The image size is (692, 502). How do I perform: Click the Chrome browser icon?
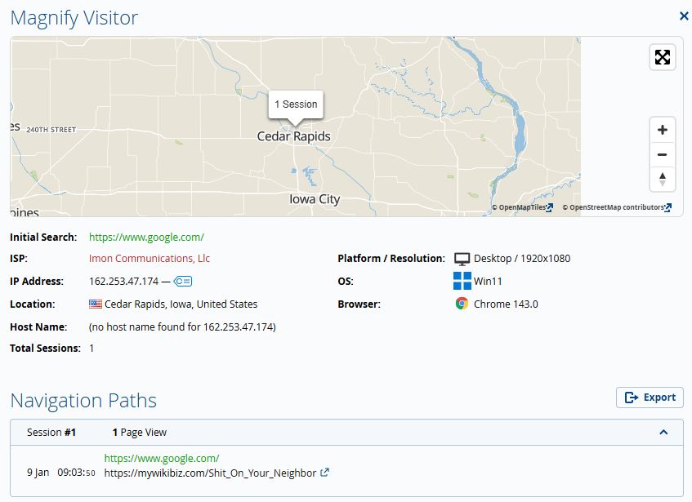tap(462, 304)
